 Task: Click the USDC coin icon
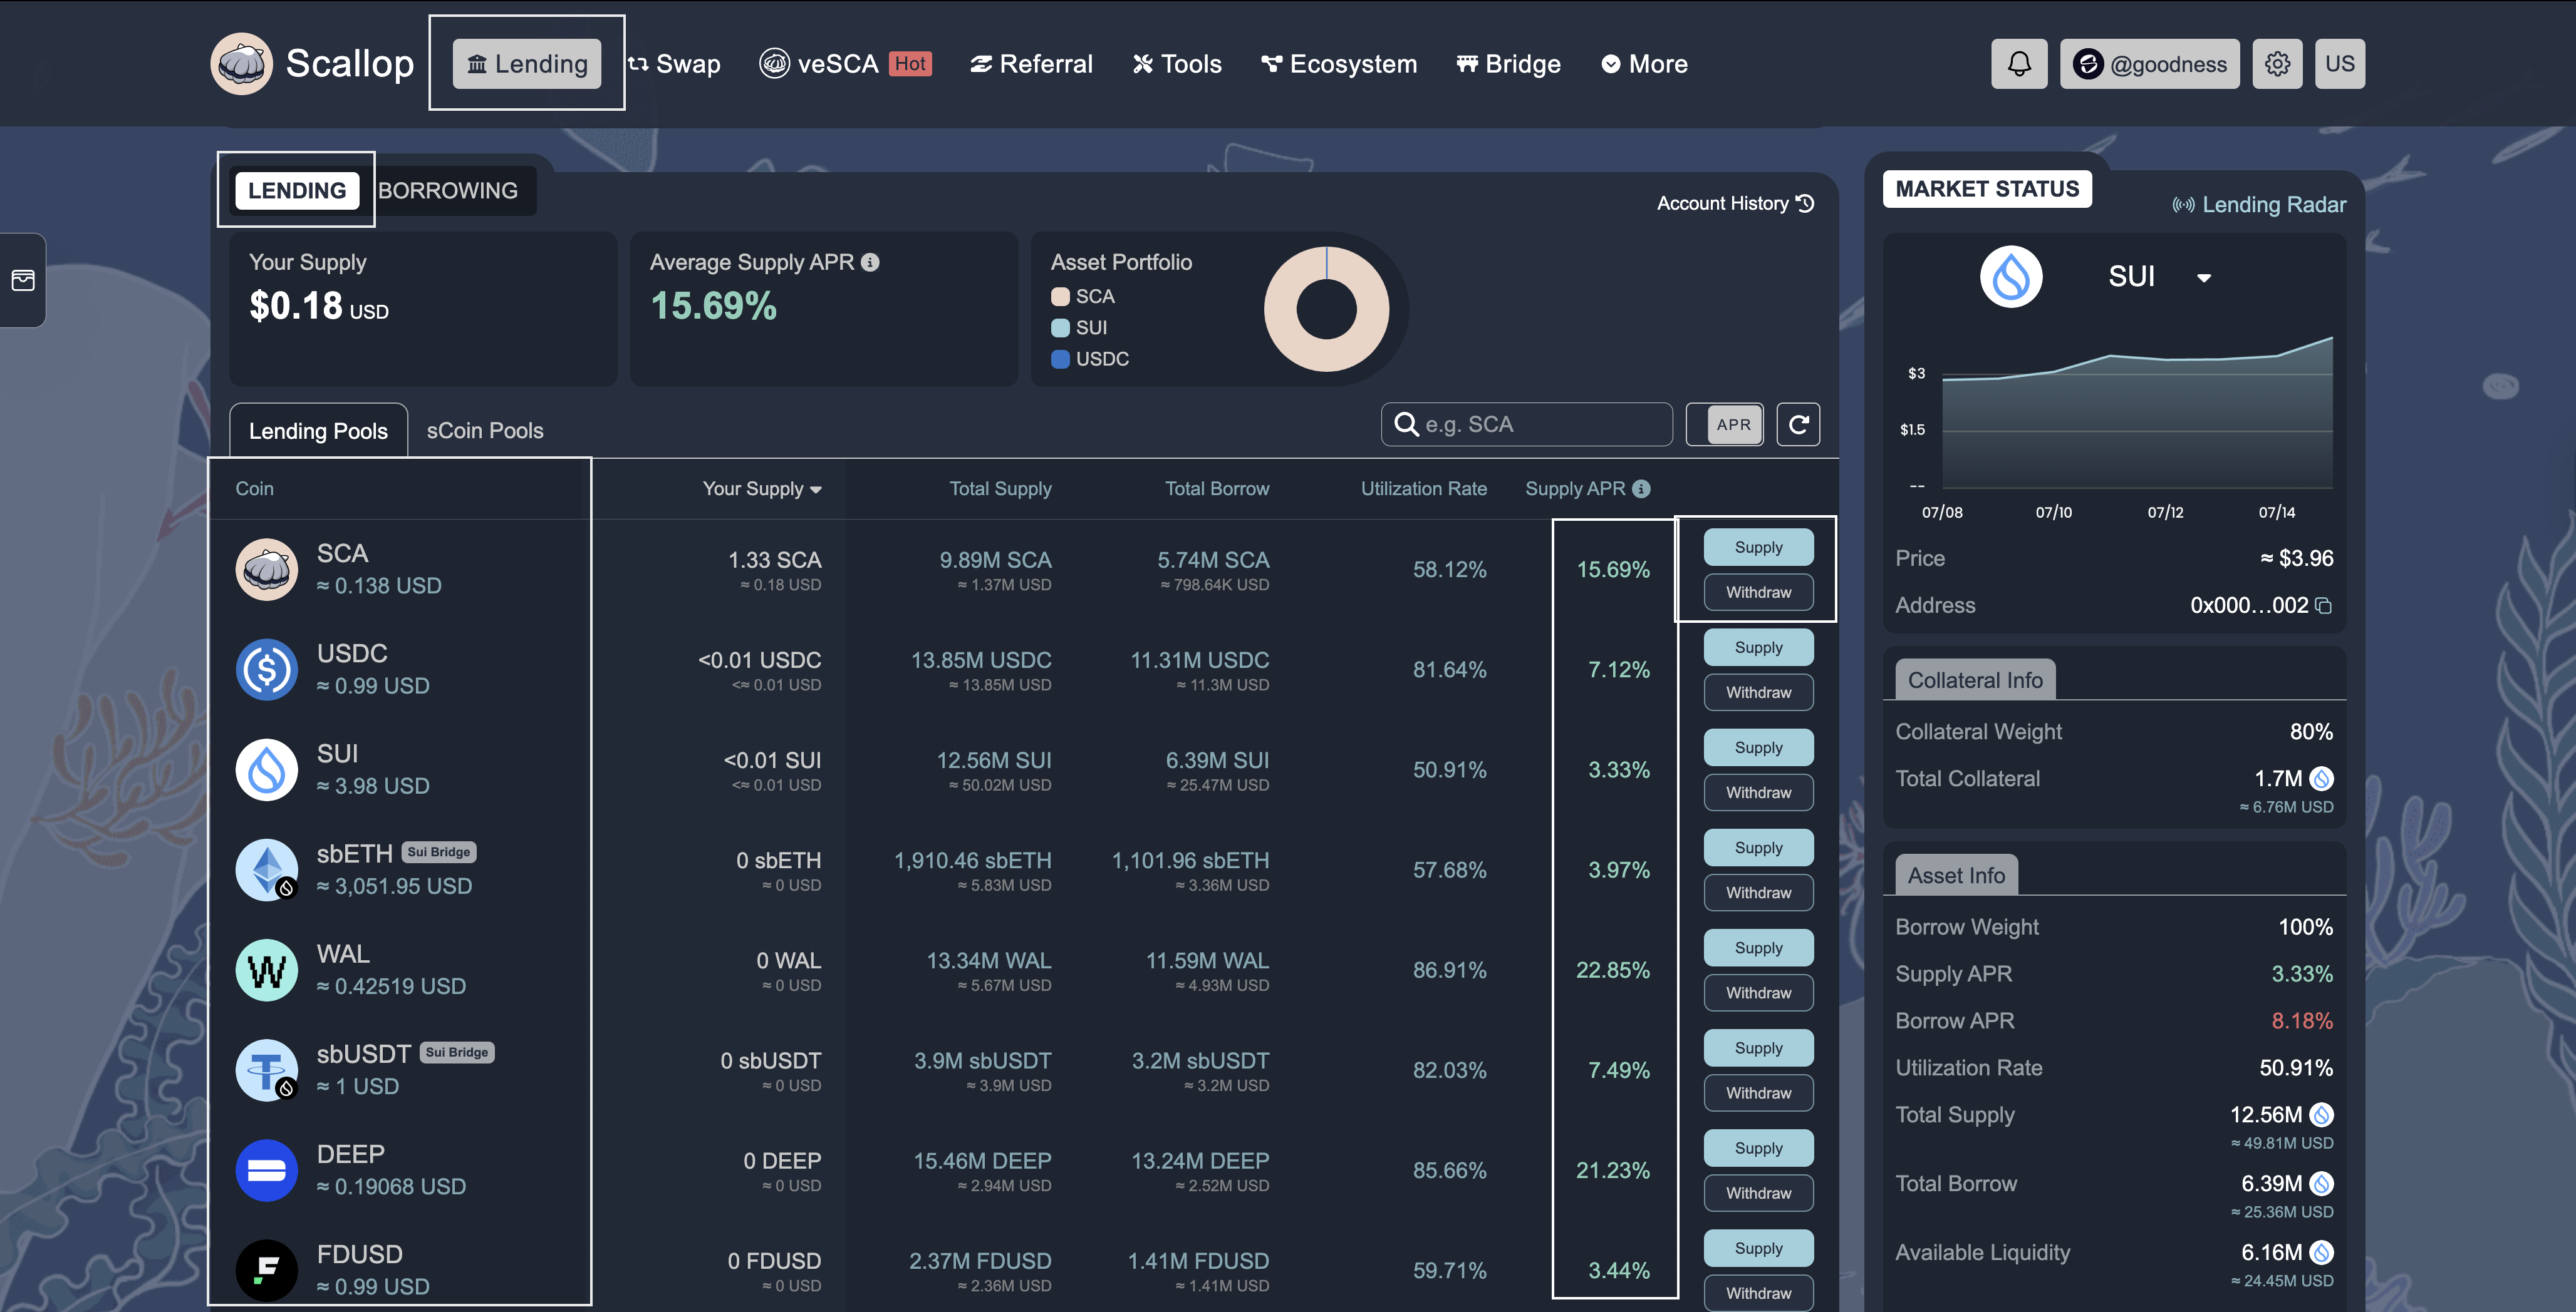(266, 669)
